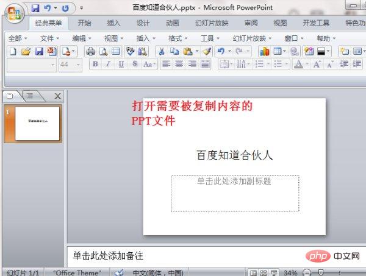Open Print Preview
Screen dimensions: 366x276
(103, 51)
